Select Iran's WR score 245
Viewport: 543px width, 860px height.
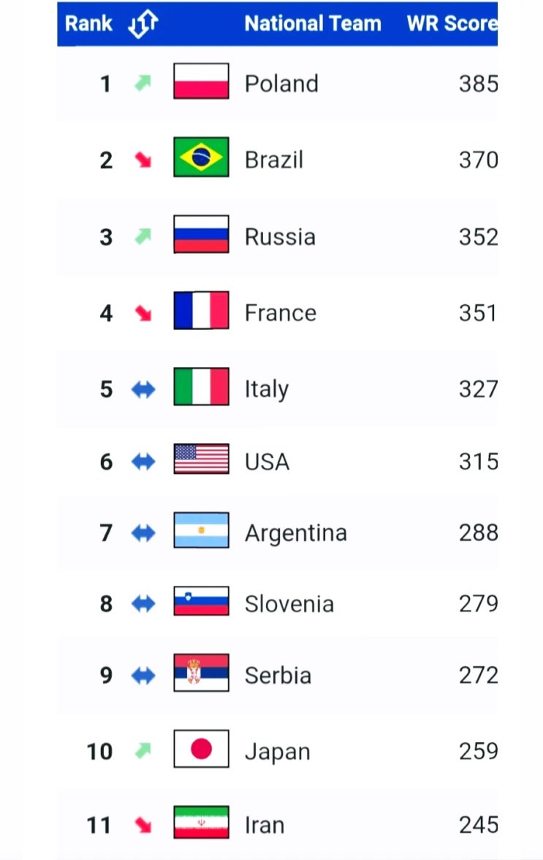479,825
